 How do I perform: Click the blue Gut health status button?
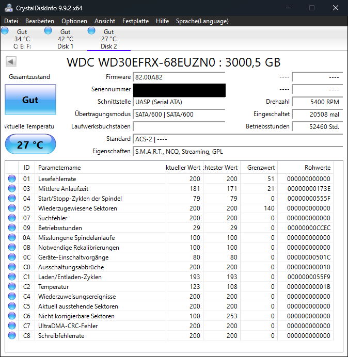tap(30, 100)
